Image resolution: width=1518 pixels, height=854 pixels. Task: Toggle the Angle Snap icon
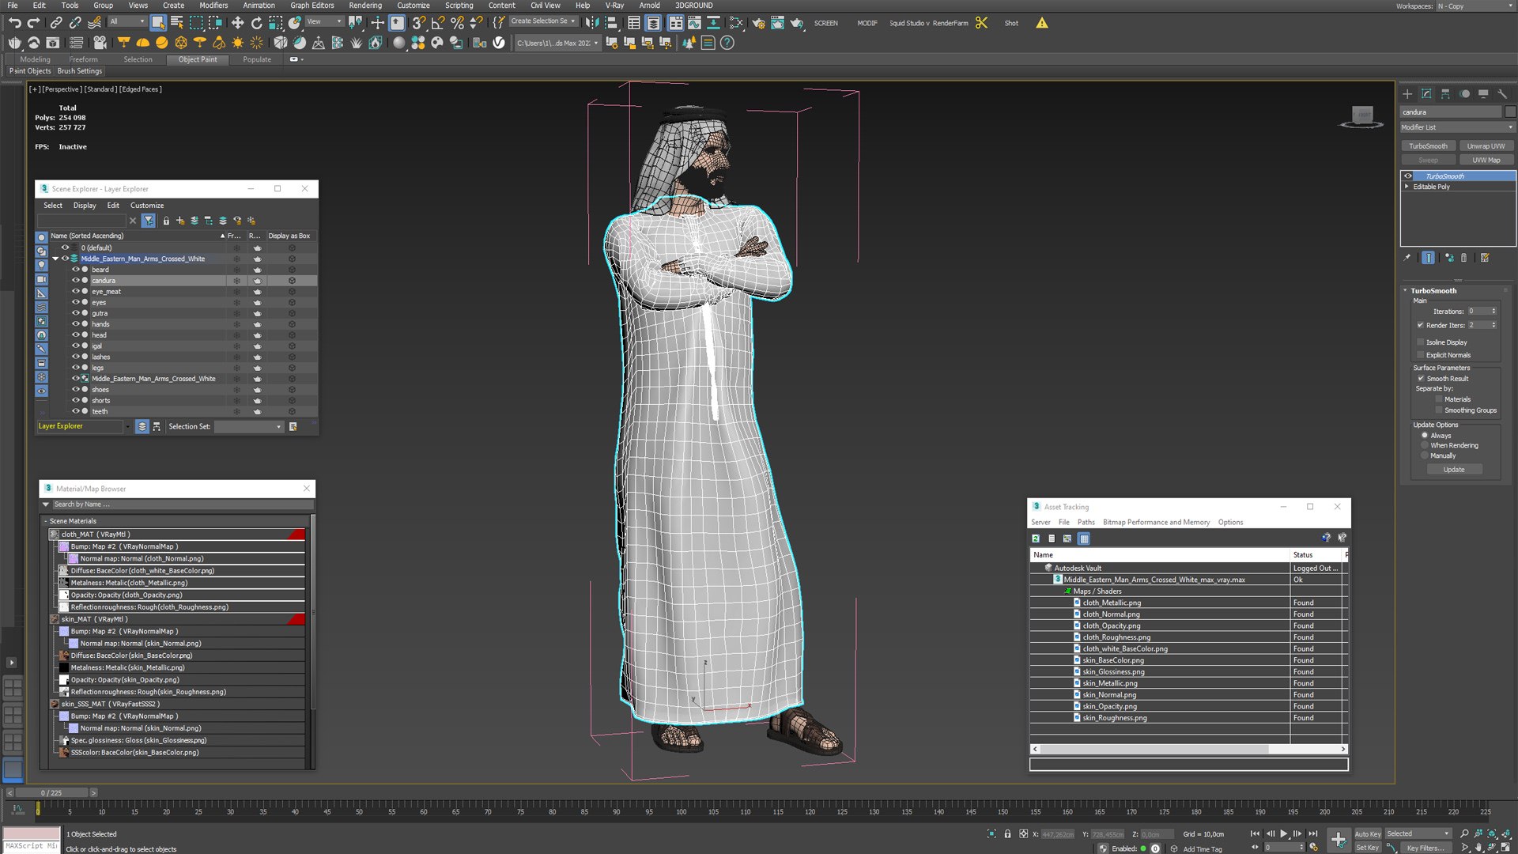[438, 23]
